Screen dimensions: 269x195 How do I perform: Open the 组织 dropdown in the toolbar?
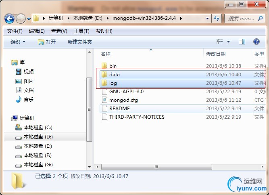18,42
